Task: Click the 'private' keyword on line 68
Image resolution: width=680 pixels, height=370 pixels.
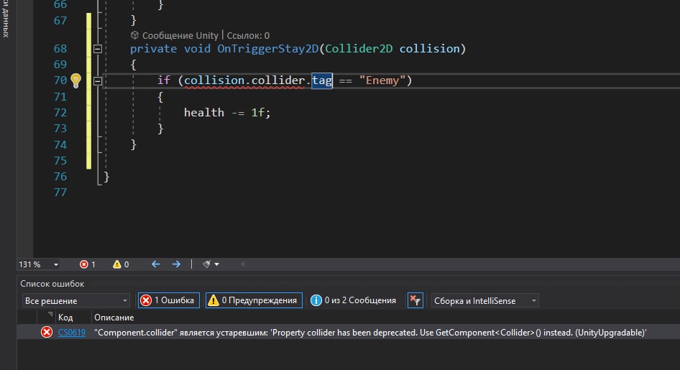Action: (153, 49)
